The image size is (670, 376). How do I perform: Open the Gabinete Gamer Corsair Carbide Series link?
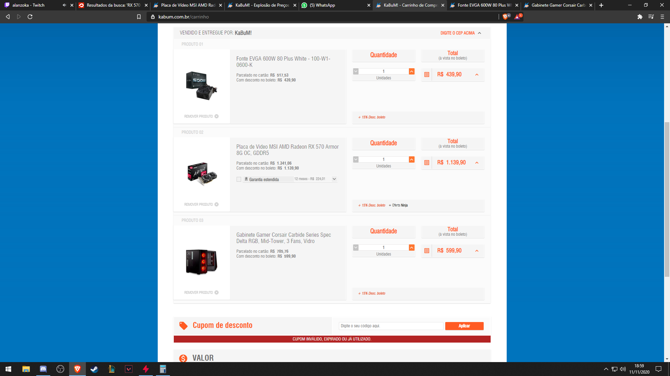coord(283,238)
